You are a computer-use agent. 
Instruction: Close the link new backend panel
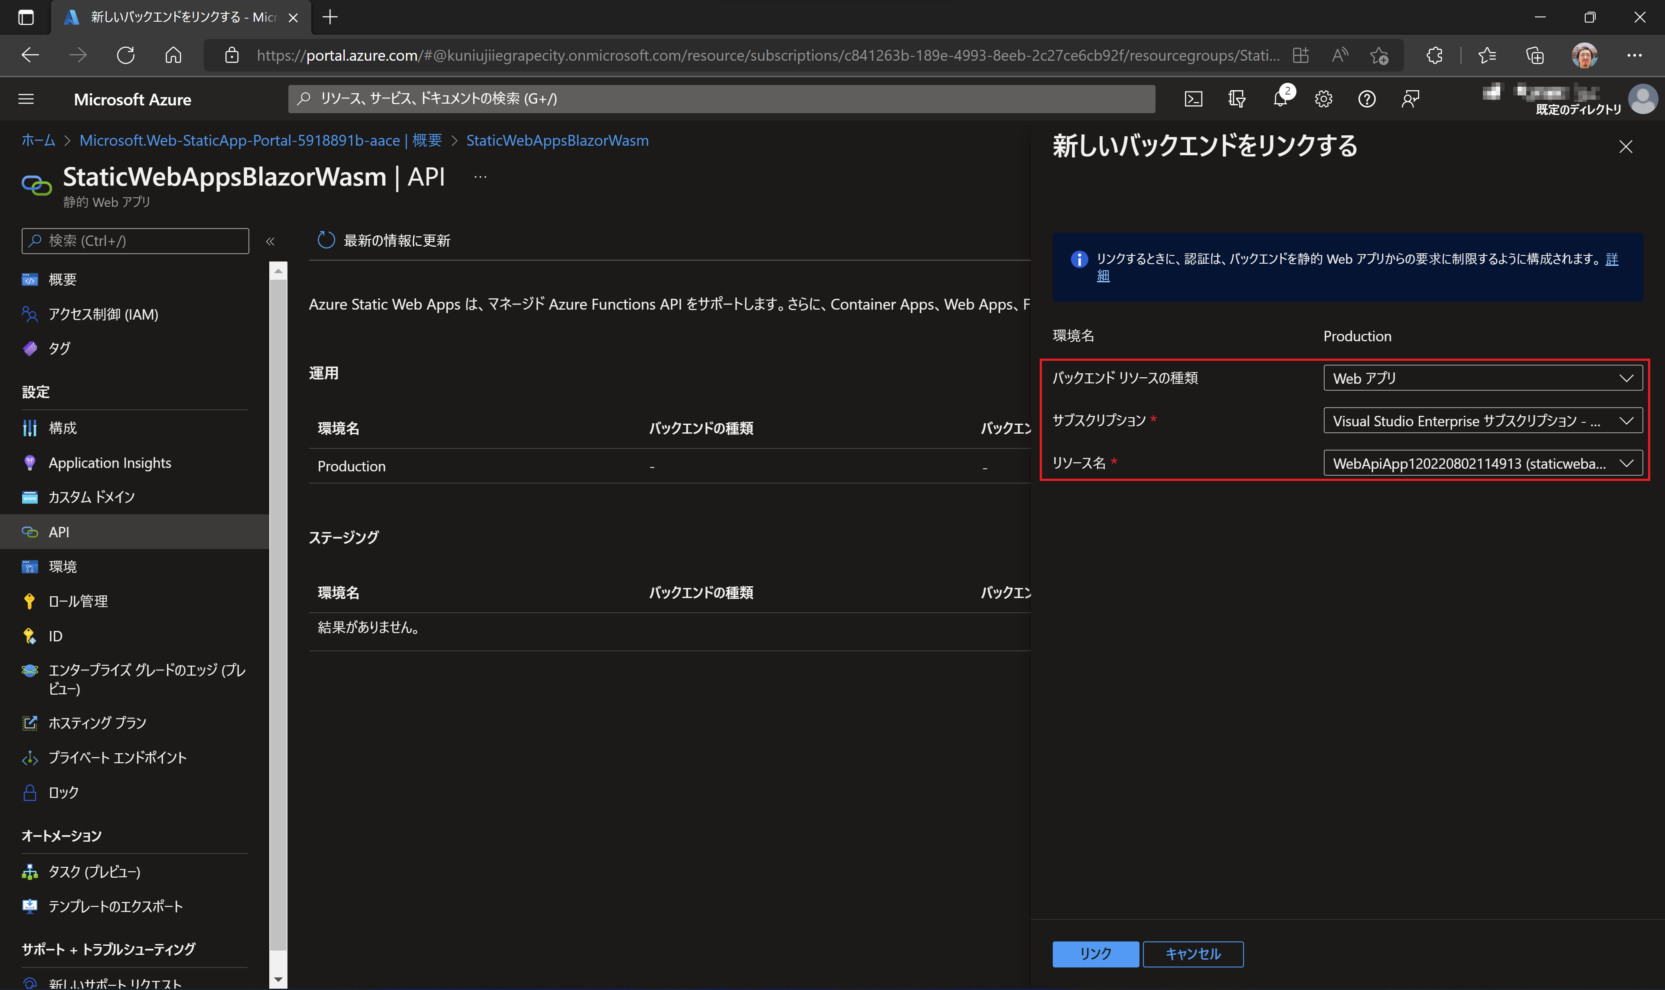pyautogui.click(x=1626, y=147)
